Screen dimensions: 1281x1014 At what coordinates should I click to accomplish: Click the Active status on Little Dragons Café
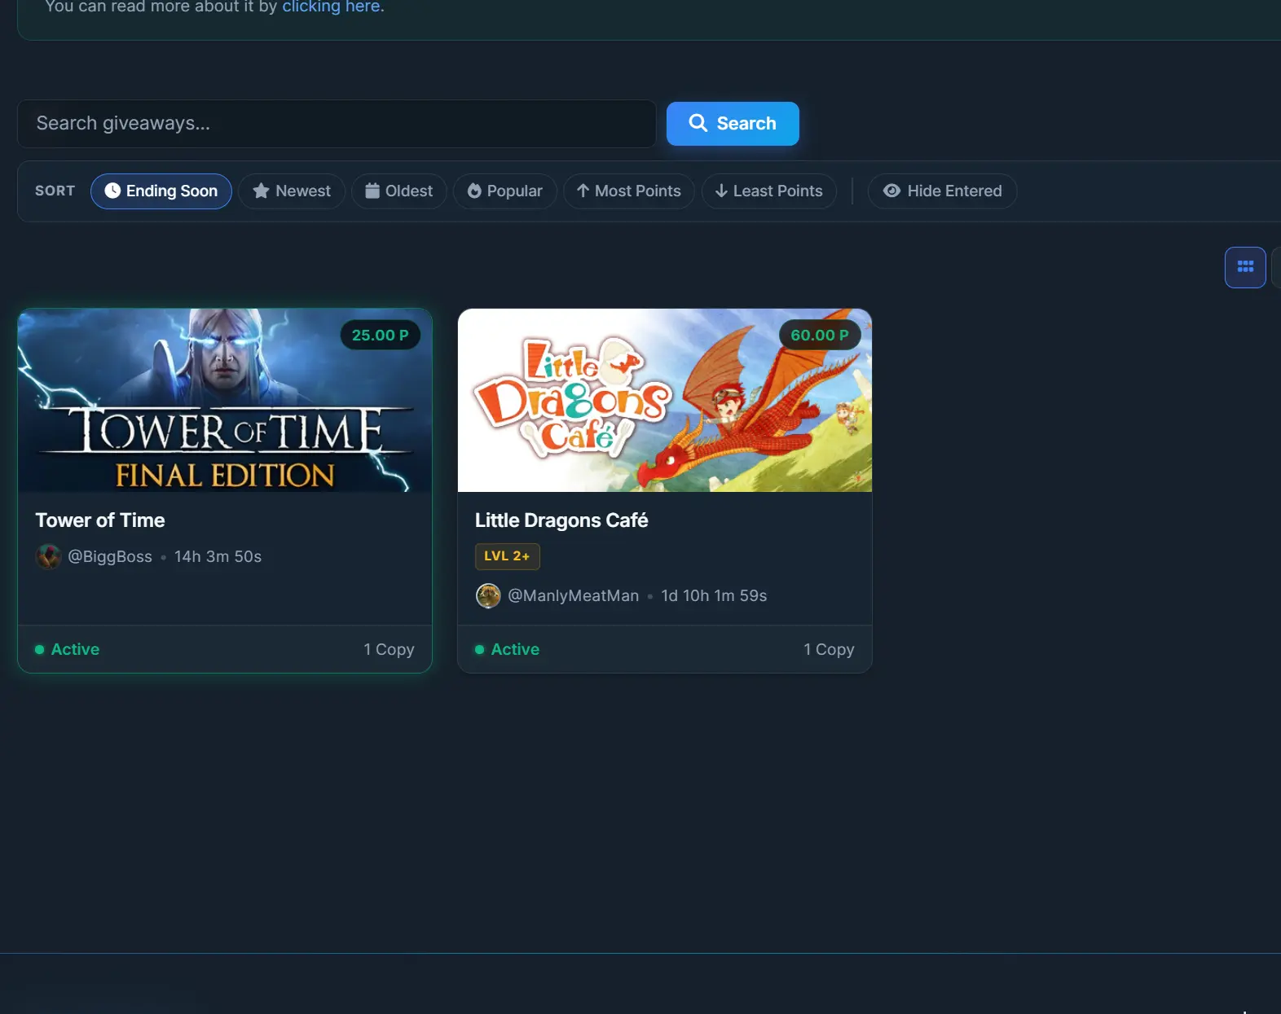coord(508,649)
